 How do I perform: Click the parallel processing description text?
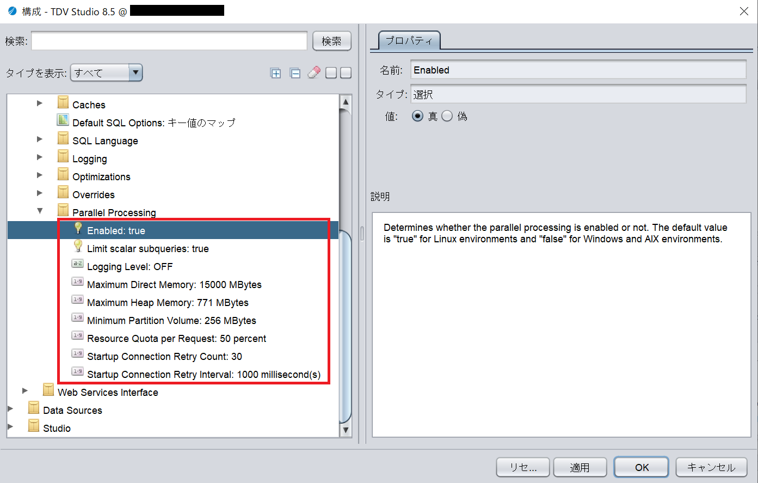pos(555,233)
